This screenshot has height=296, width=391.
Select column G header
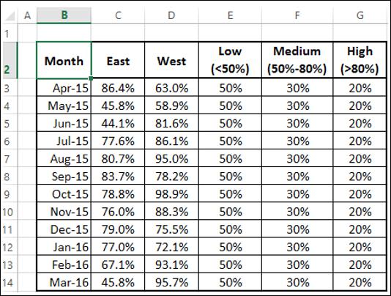(x=360, y=15)
